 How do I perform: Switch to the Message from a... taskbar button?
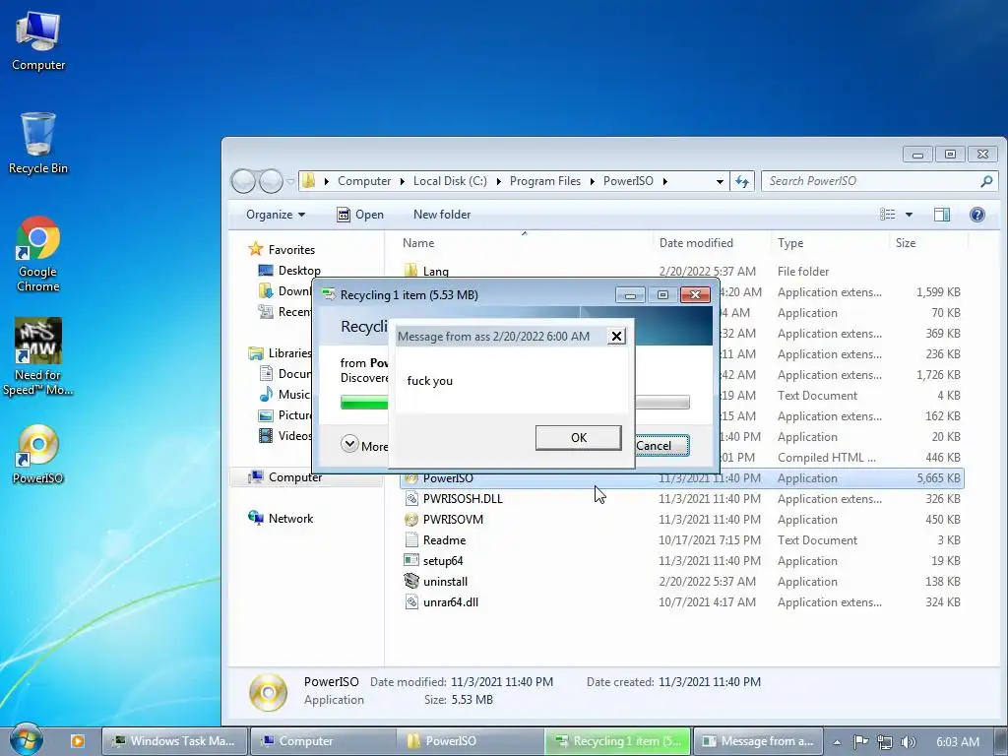pyautogui.click(x=757, y=741)
